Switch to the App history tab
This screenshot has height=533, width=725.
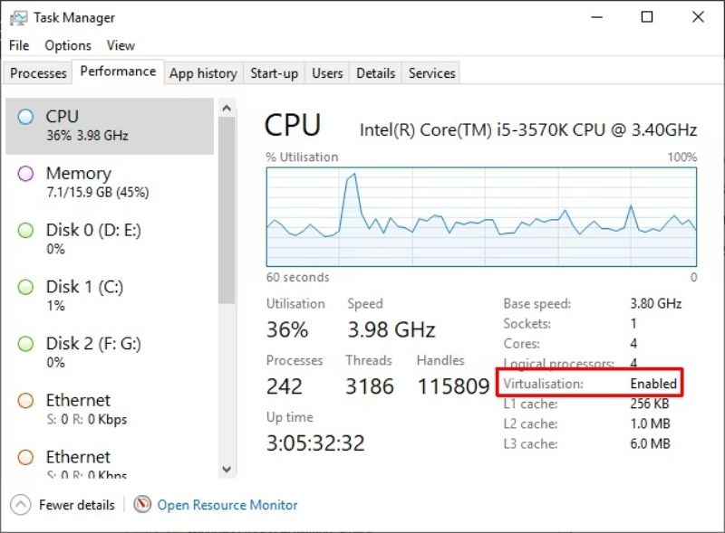203,73
